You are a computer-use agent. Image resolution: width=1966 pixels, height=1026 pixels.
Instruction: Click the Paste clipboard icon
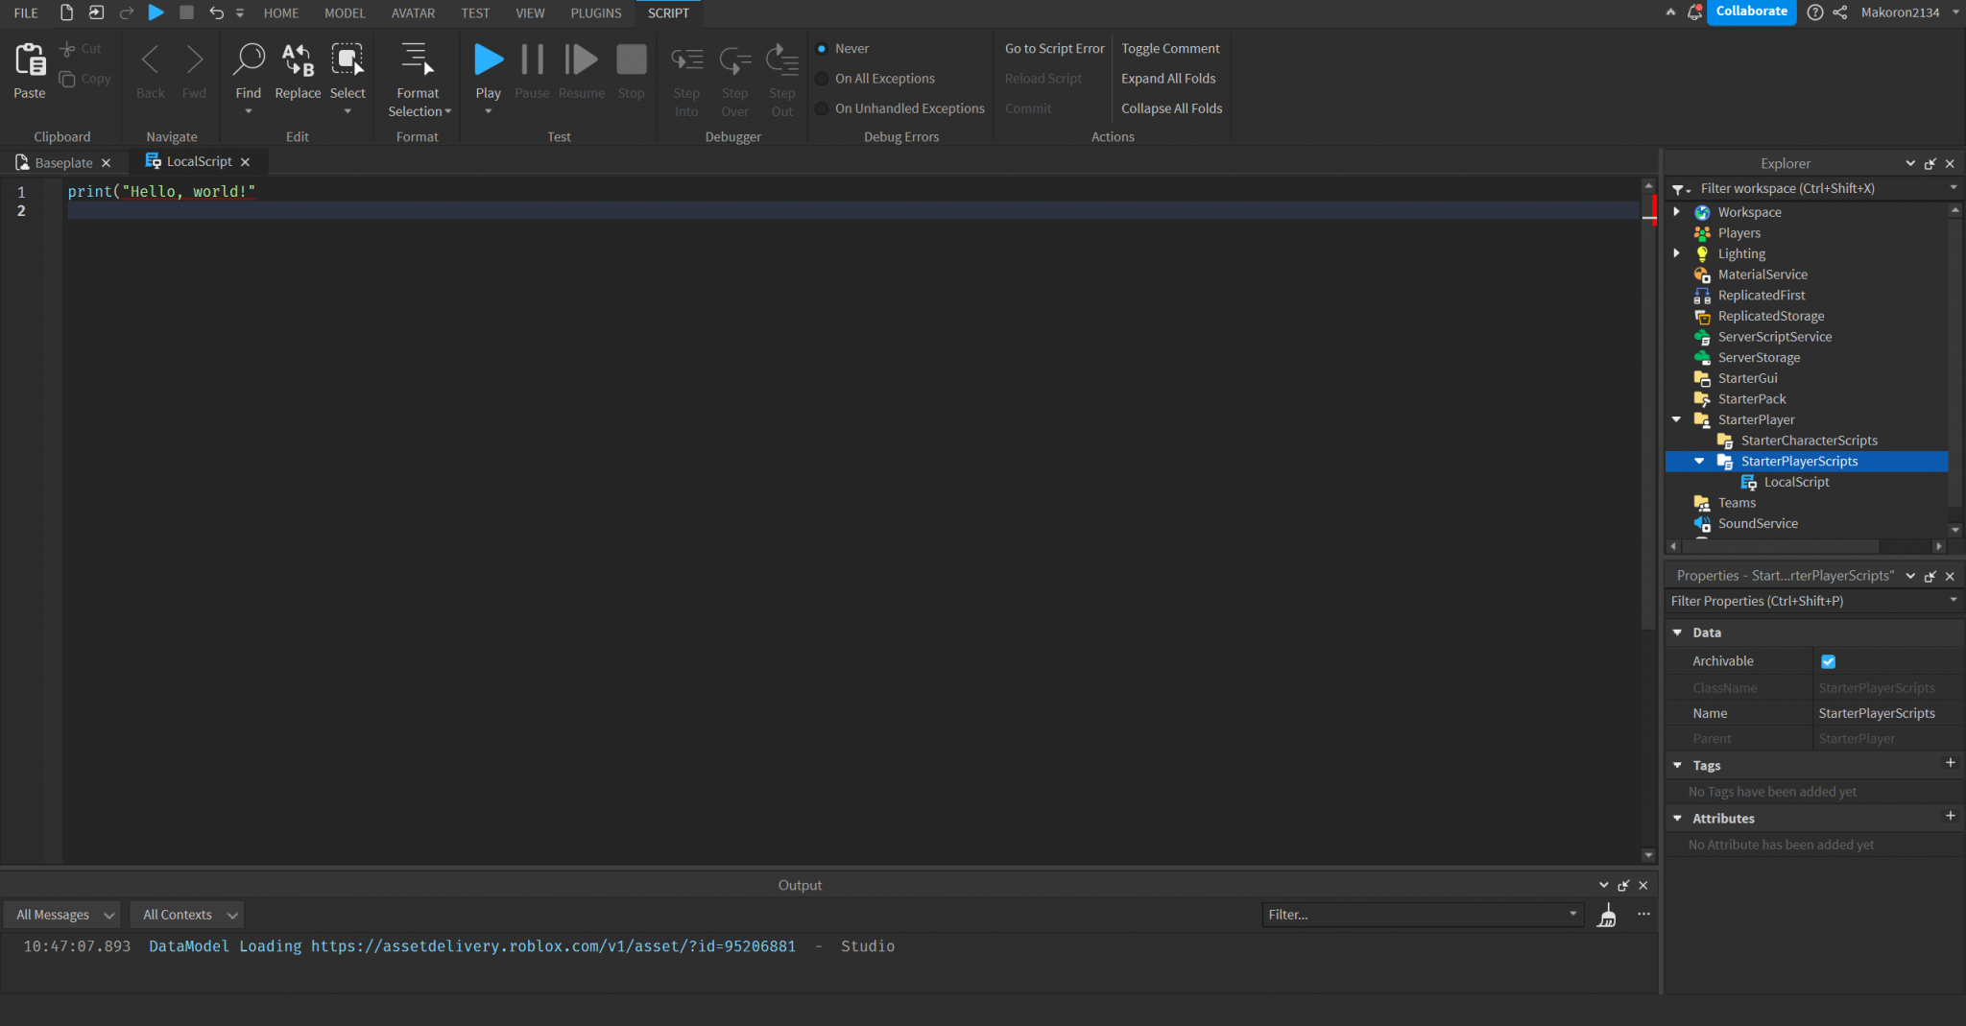[x=29, y=61]
